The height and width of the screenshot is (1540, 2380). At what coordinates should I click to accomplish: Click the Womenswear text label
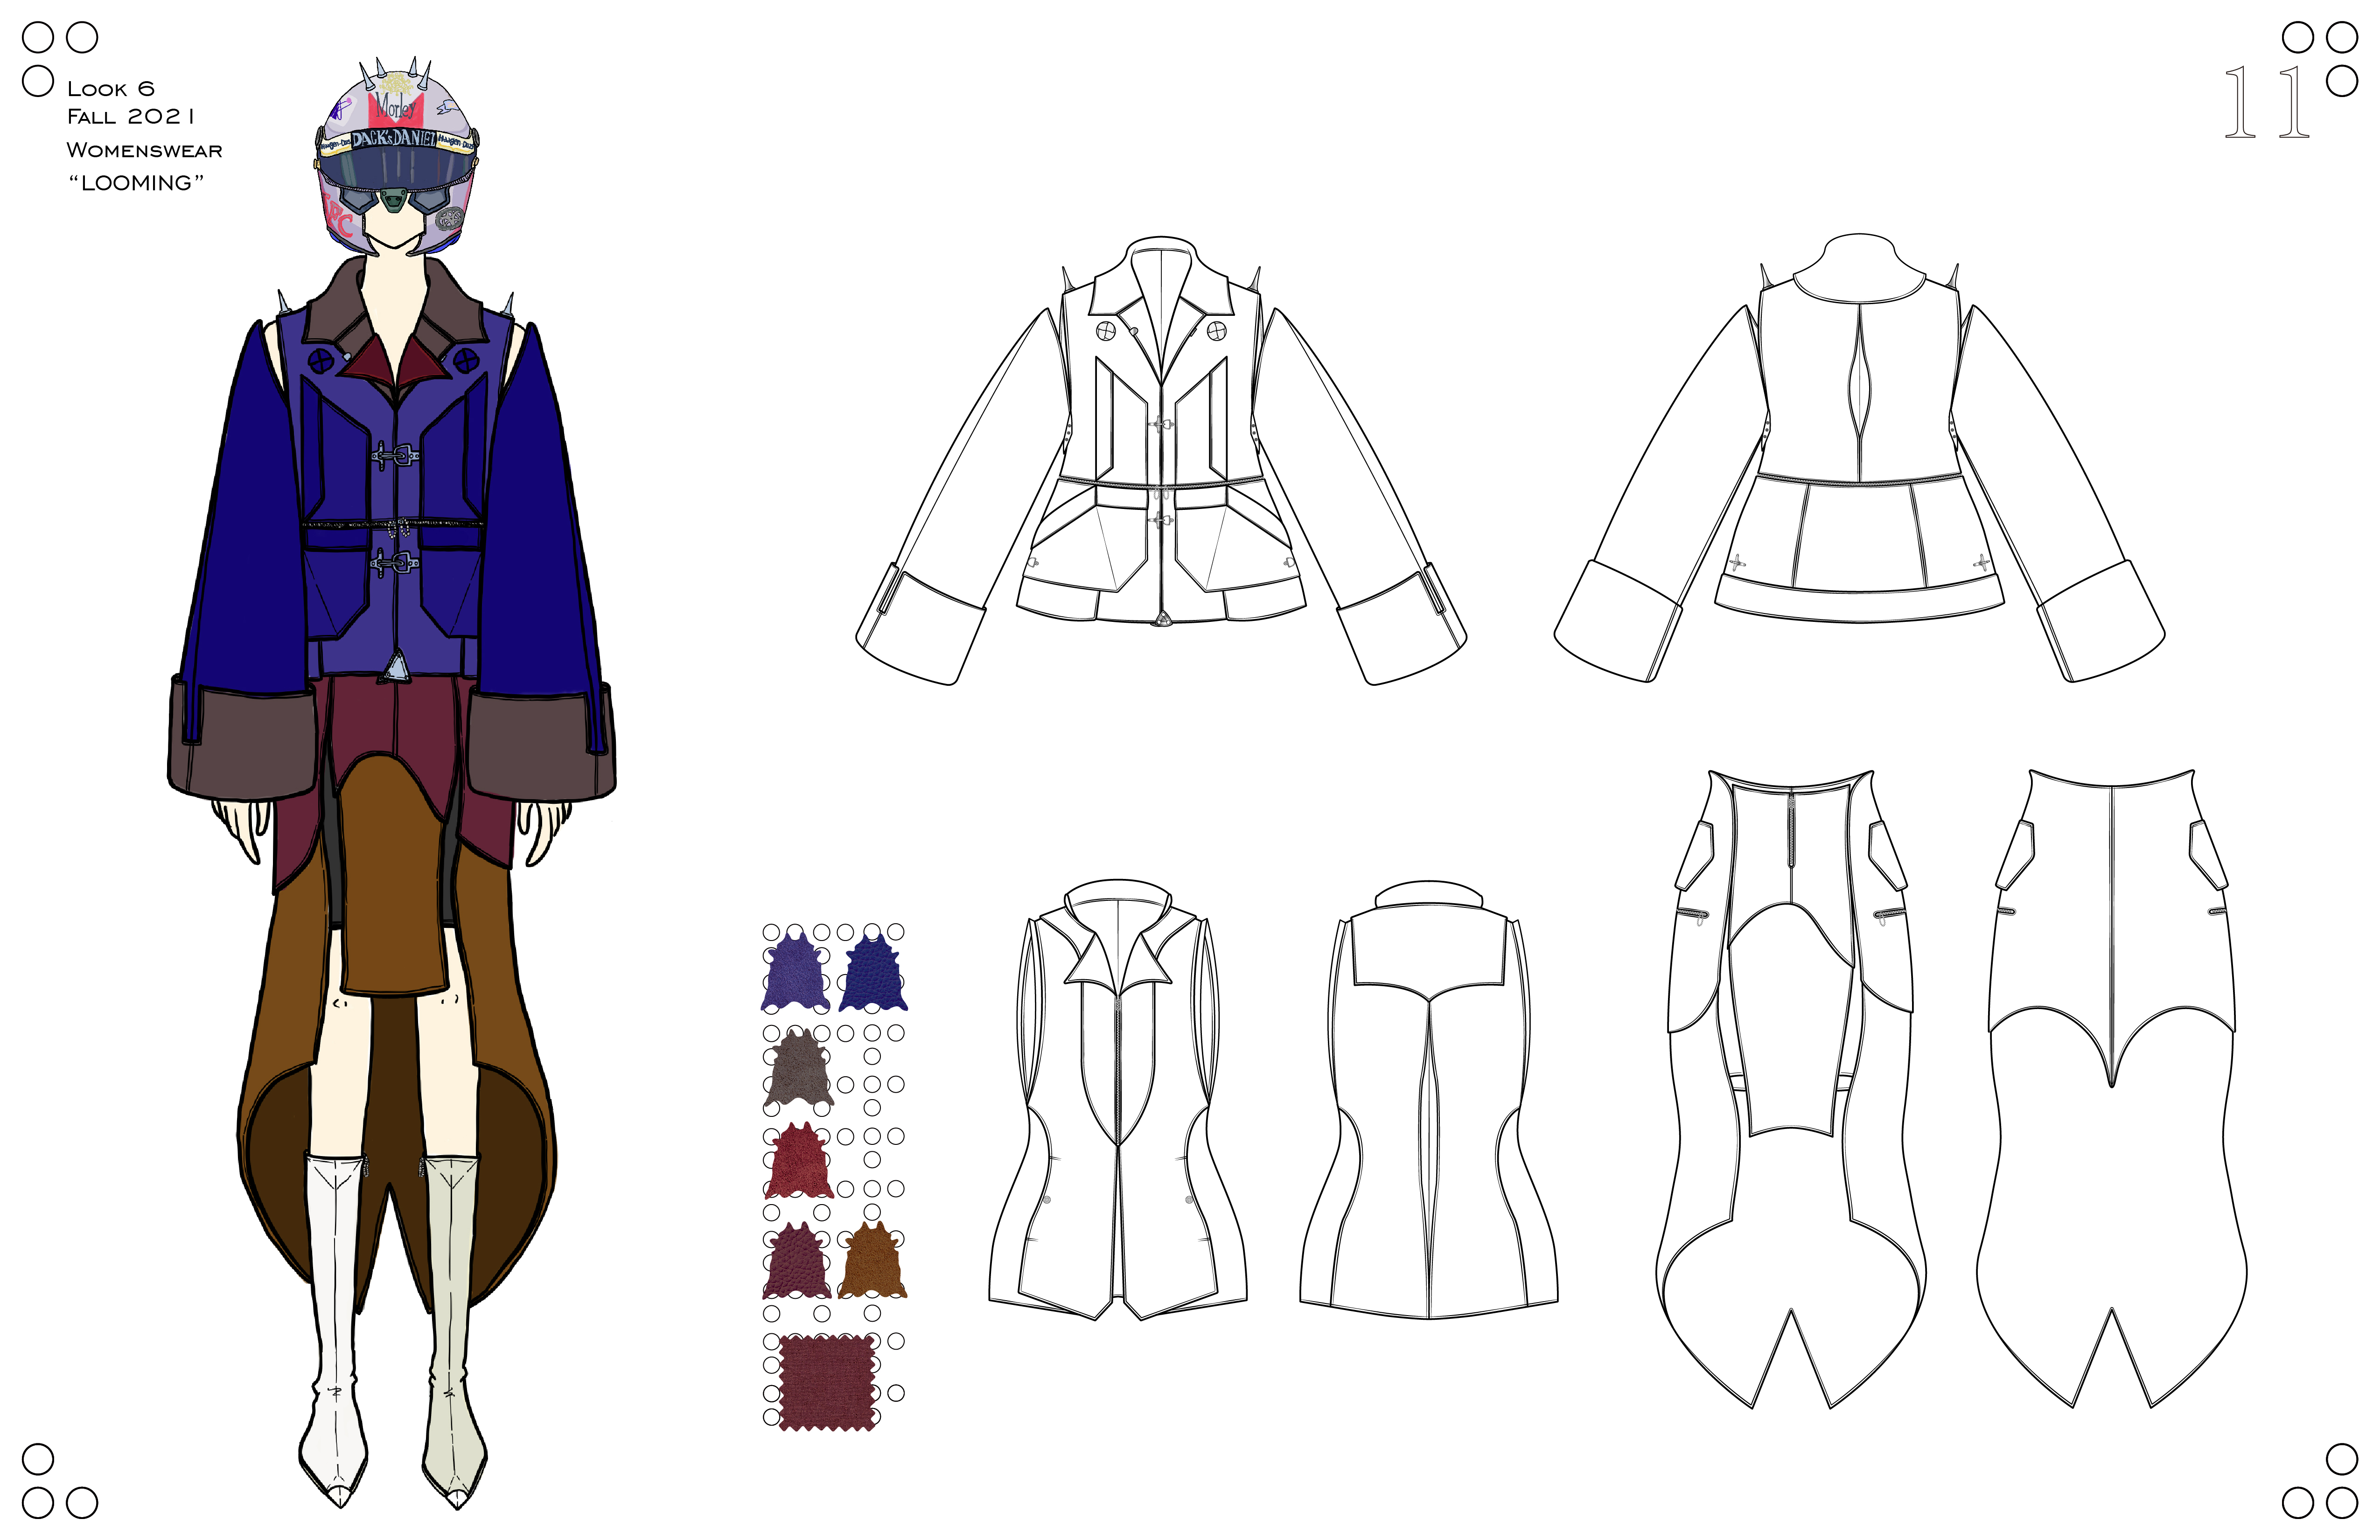click(x=144, y=150)
